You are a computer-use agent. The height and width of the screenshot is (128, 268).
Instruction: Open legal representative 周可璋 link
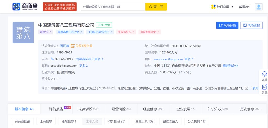pos(64,46)
